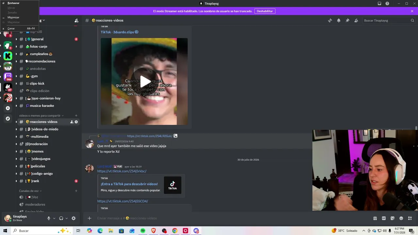The height and width of the screenshot is (235, 418).
Task: Open the clips-kick channel
Action: [48, 84]
